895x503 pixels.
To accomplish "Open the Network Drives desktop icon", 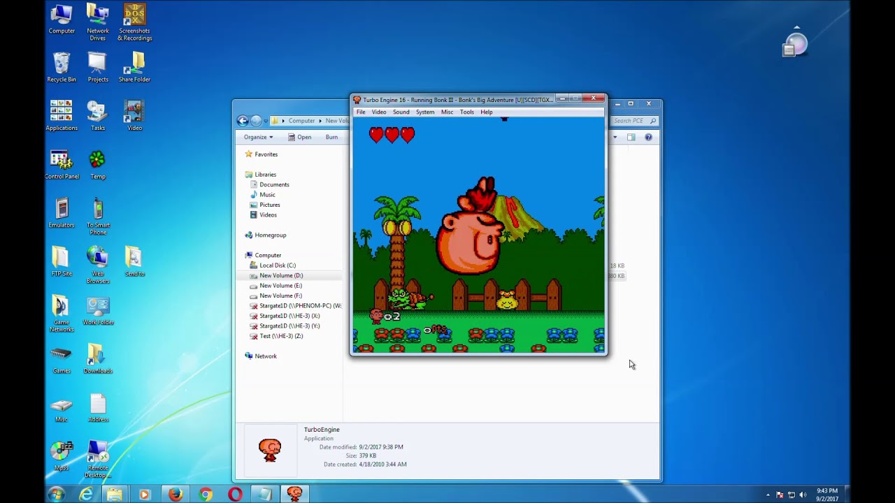I will click(x=98, y=22).
